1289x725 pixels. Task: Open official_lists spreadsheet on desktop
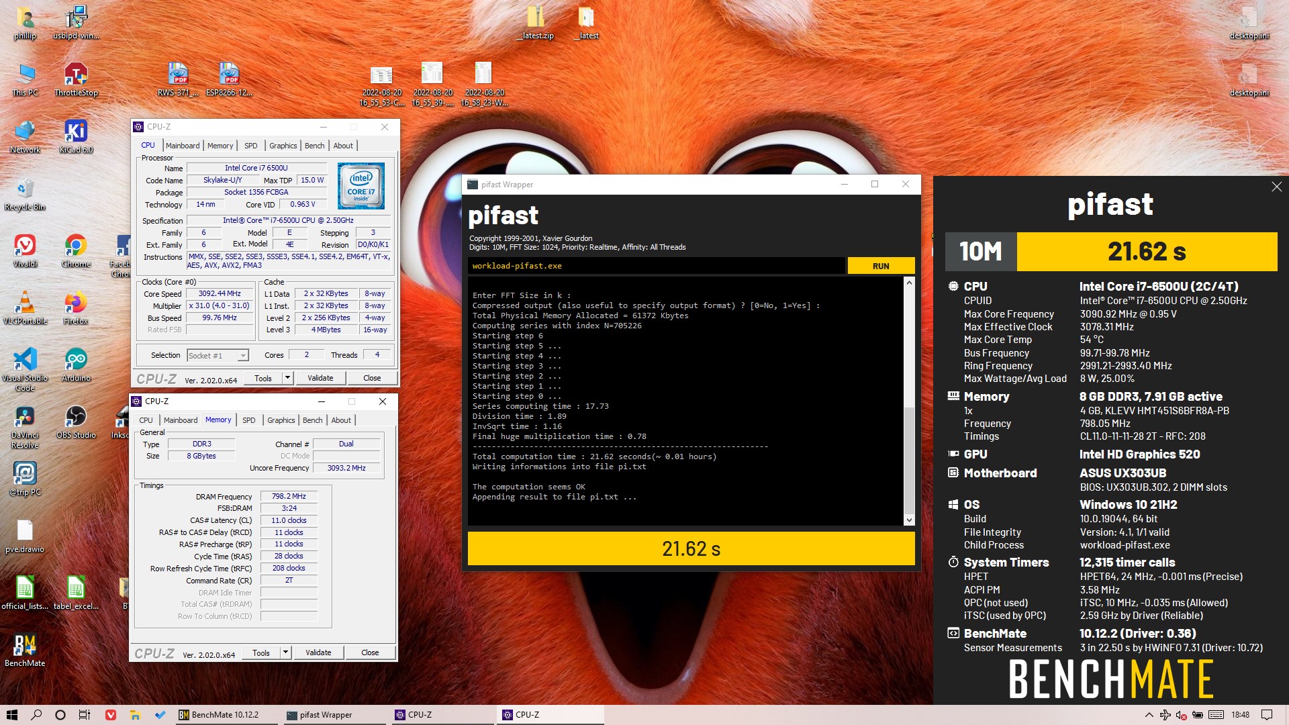(25, 593)
